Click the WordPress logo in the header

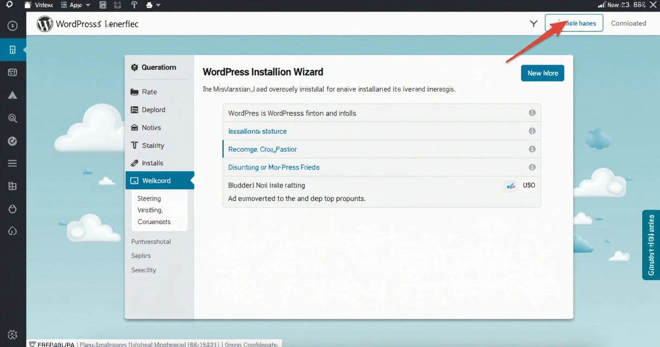(45, 24)
